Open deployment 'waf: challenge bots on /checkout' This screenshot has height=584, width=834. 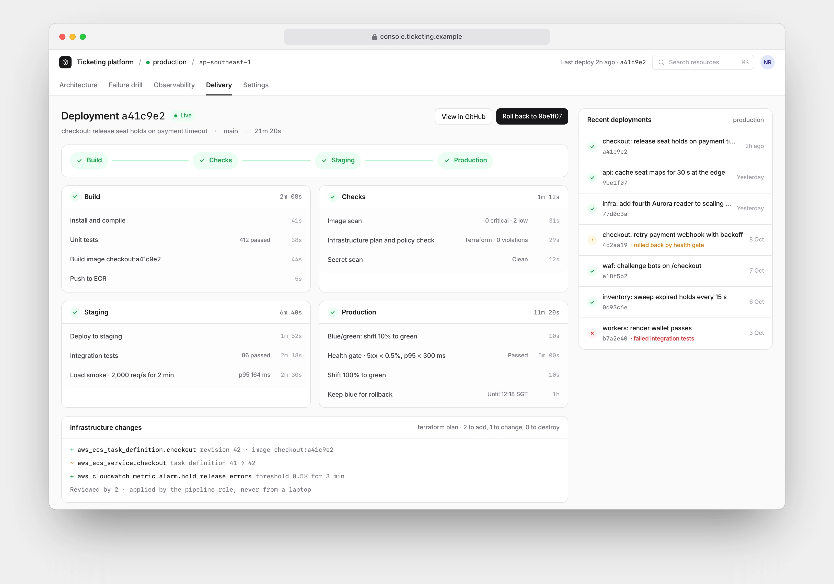pos(675,271)
